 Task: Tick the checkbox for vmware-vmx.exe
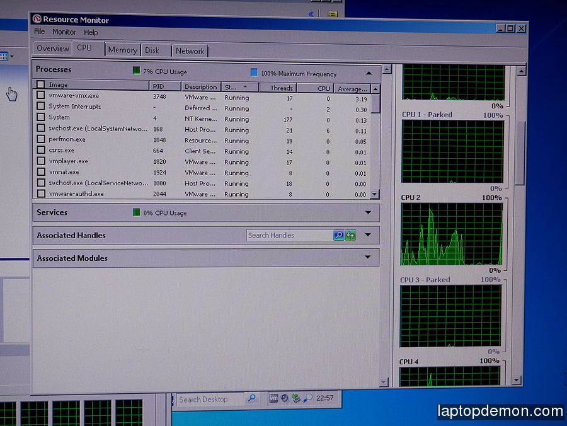[x=40, y=95]
